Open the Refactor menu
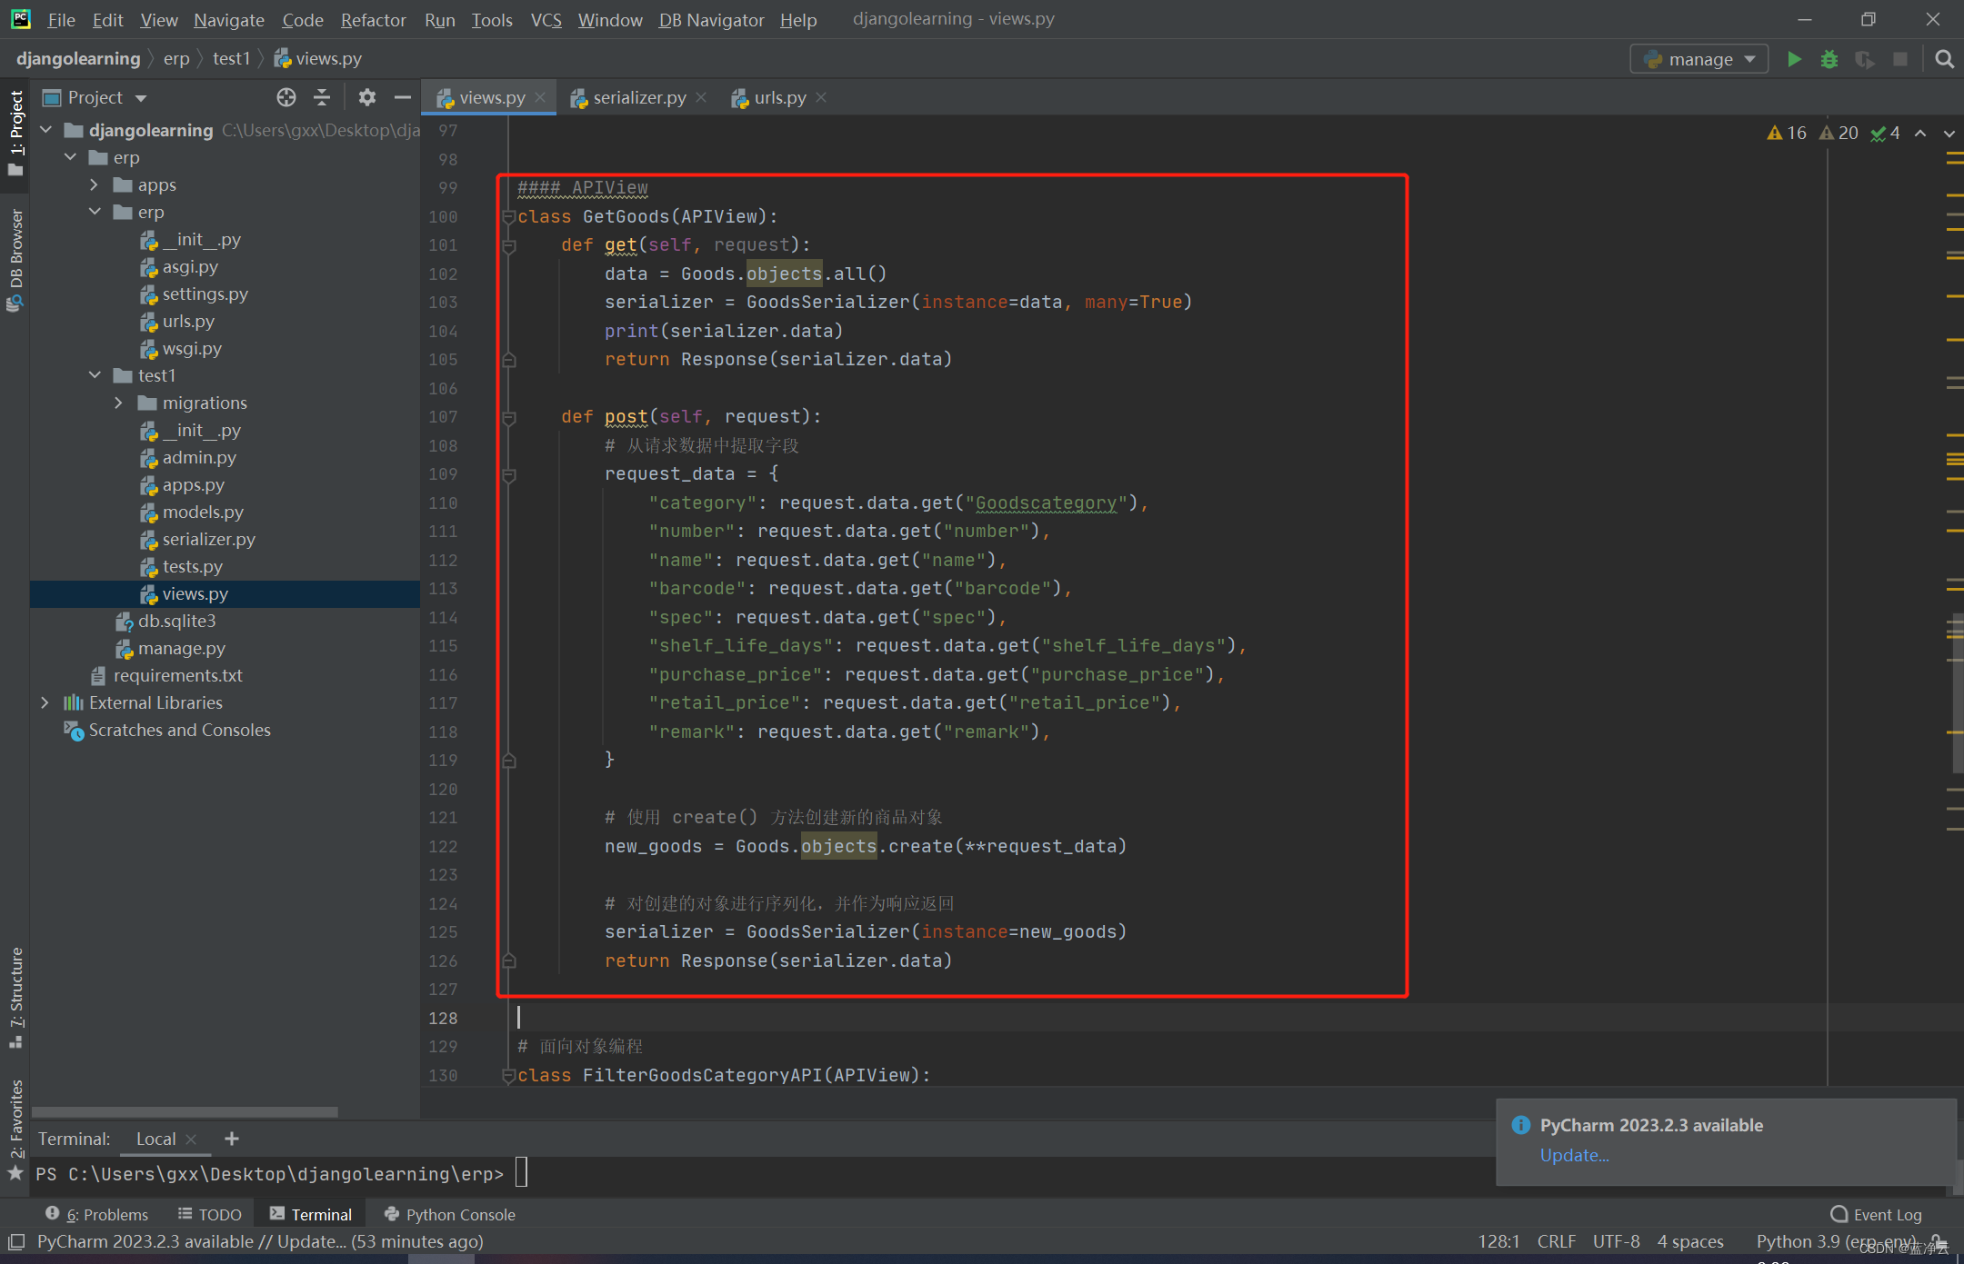Image resolution: width=1964 pixels, height=1264 pixels. 373,19
